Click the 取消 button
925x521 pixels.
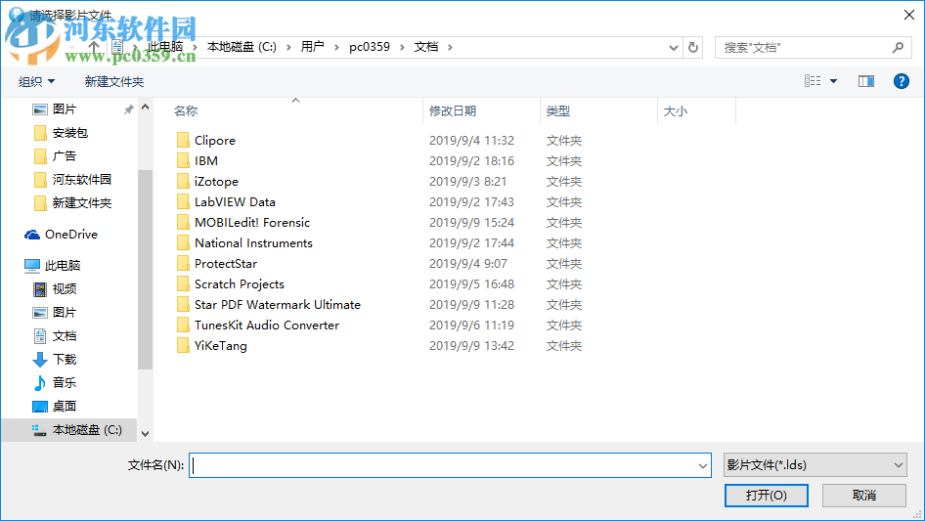click(x=864, y=495)
